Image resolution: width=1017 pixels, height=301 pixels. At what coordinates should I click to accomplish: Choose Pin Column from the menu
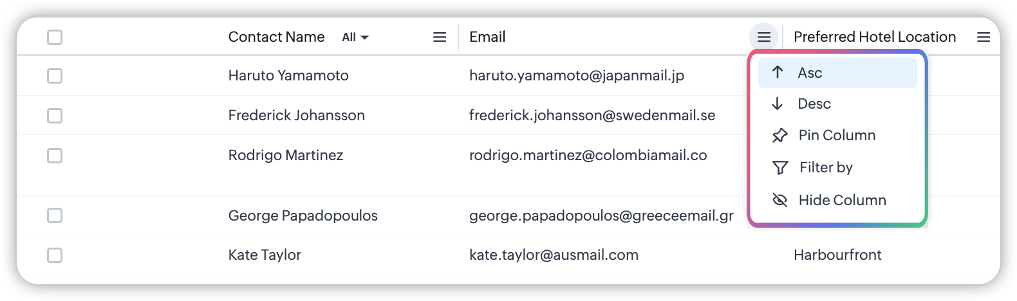click(837, 136)
